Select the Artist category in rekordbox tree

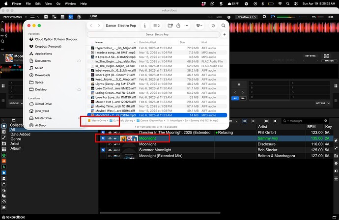(x=15, y=144)
